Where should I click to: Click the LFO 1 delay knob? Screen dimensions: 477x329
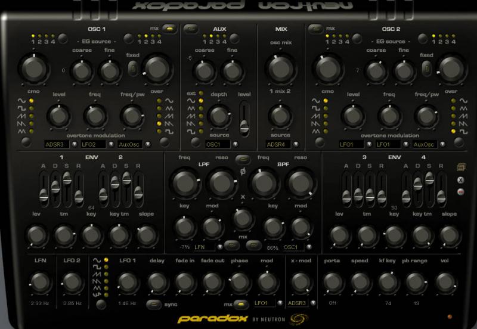(157, 282)
